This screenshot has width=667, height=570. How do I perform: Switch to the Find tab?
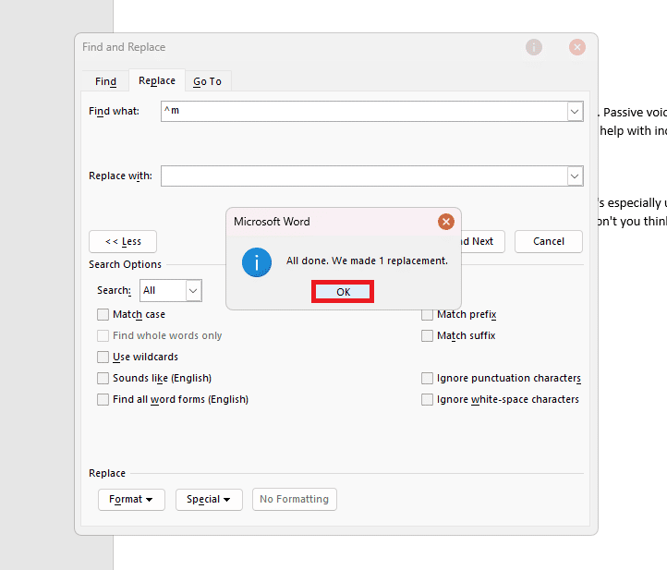(105, 81)
